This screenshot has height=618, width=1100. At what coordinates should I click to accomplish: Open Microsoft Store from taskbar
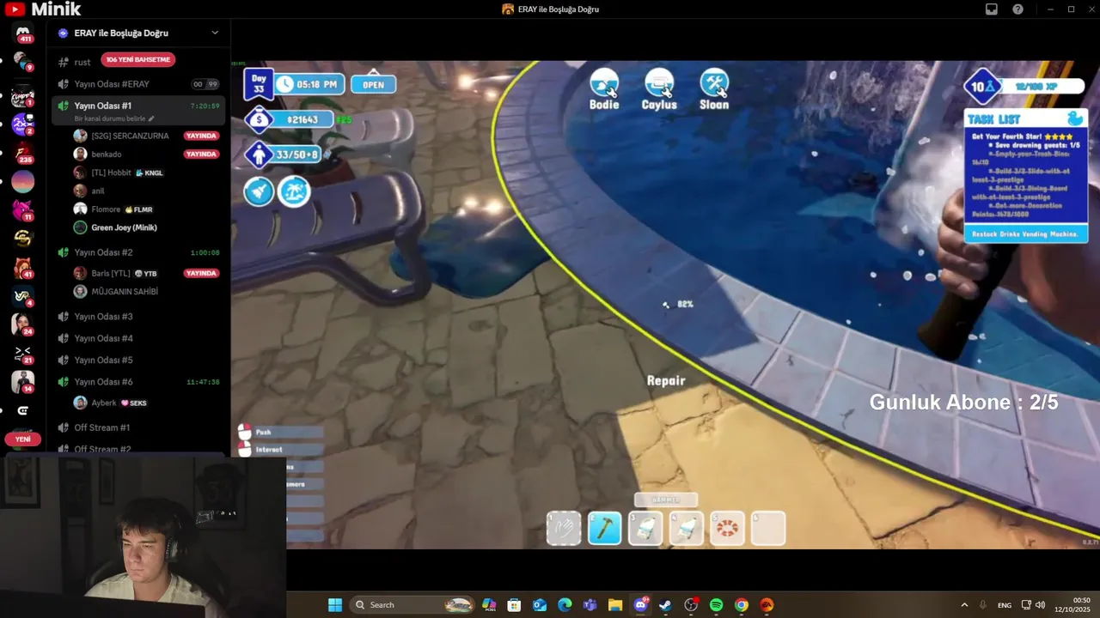tap(514, 605)
